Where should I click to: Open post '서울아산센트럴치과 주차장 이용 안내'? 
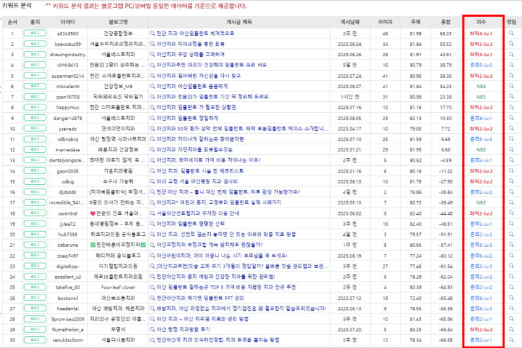coord(198,213)
